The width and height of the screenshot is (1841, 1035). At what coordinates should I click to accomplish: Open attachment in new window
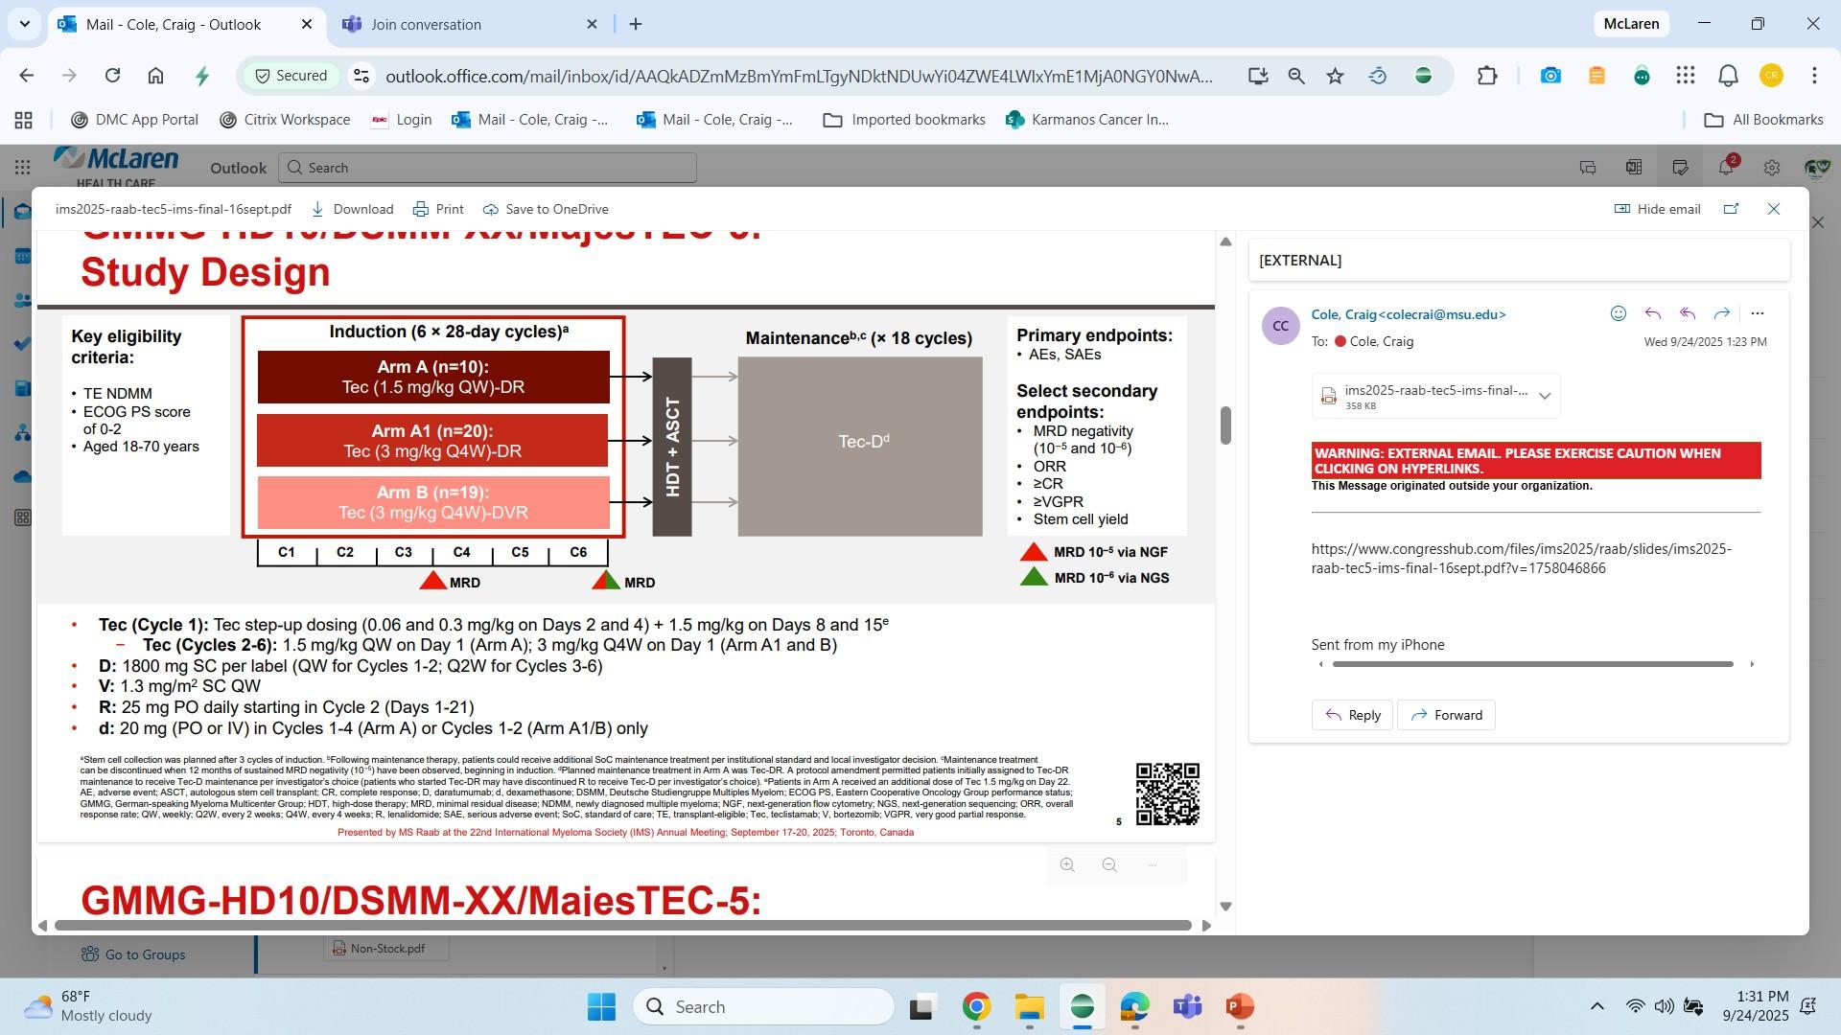click(x=1731, y=209)
